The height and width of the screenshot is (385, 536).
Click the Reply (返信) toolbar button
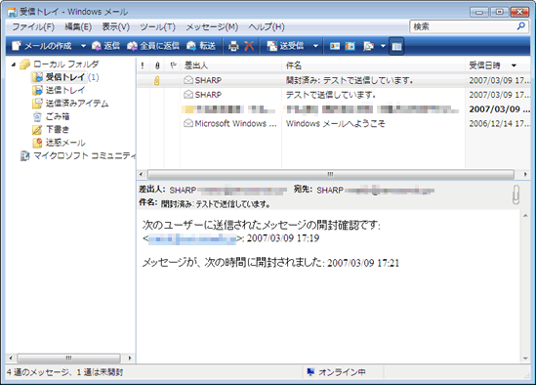pos(105,46)
